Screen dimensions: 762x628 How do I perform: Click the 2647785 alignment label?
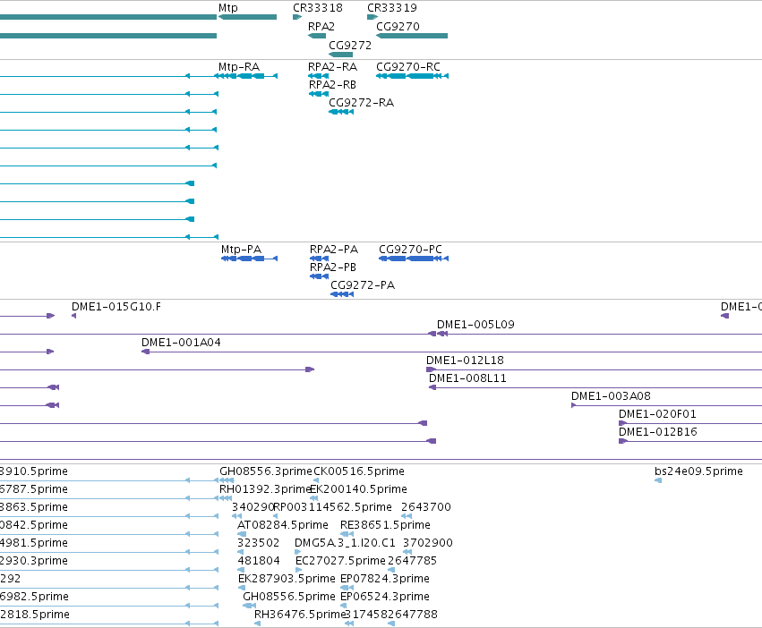[412, 561]
